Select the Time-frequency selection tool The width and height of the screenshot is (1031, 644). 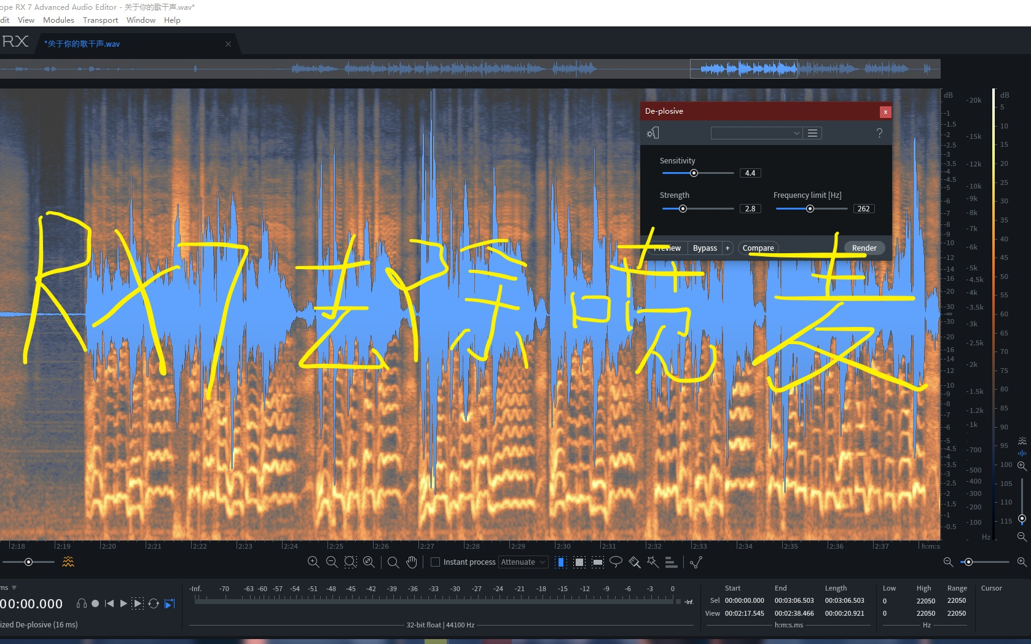click(579, 562)
